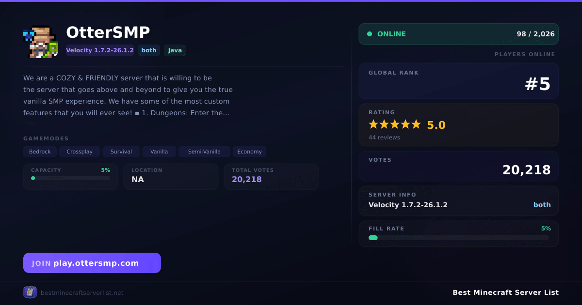
Task: Open the Crossplay gamemode tag
Action: point(80,152)
